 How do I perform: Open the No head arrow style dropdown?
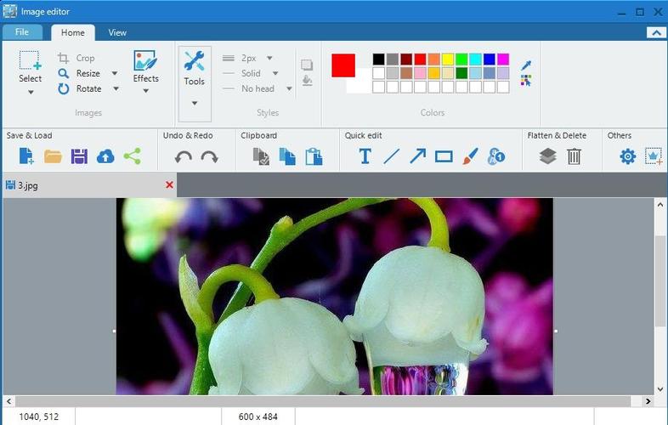pos(289,88)
